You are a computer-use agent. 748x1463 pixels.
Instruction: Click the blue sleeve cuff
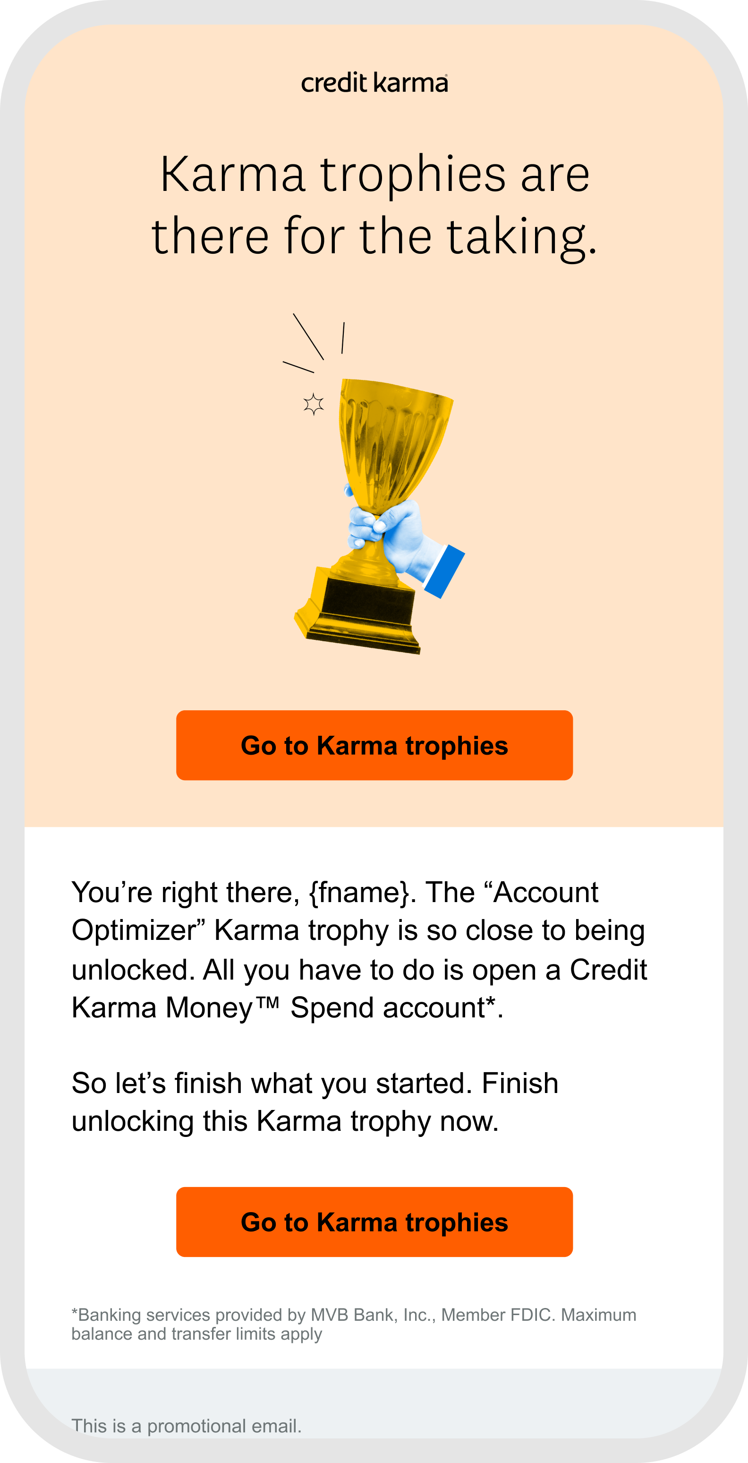click(x=444, y=571)
